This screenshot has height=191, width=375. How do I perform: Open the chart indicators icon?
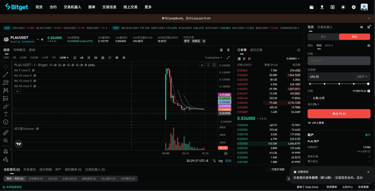pos(75,58)
